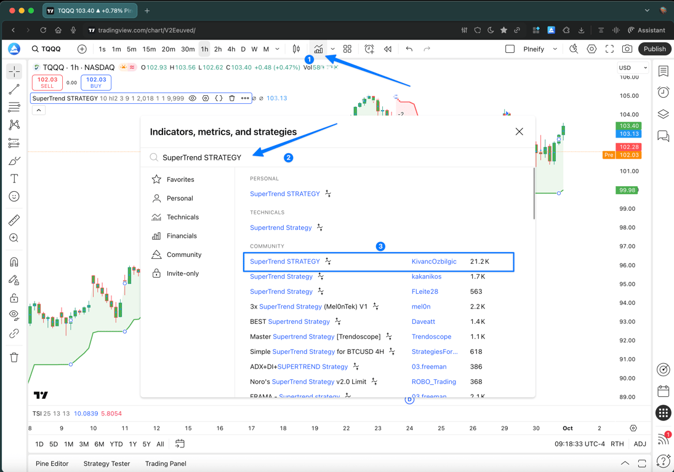Select the Ruler measure tool

[14, 220]
